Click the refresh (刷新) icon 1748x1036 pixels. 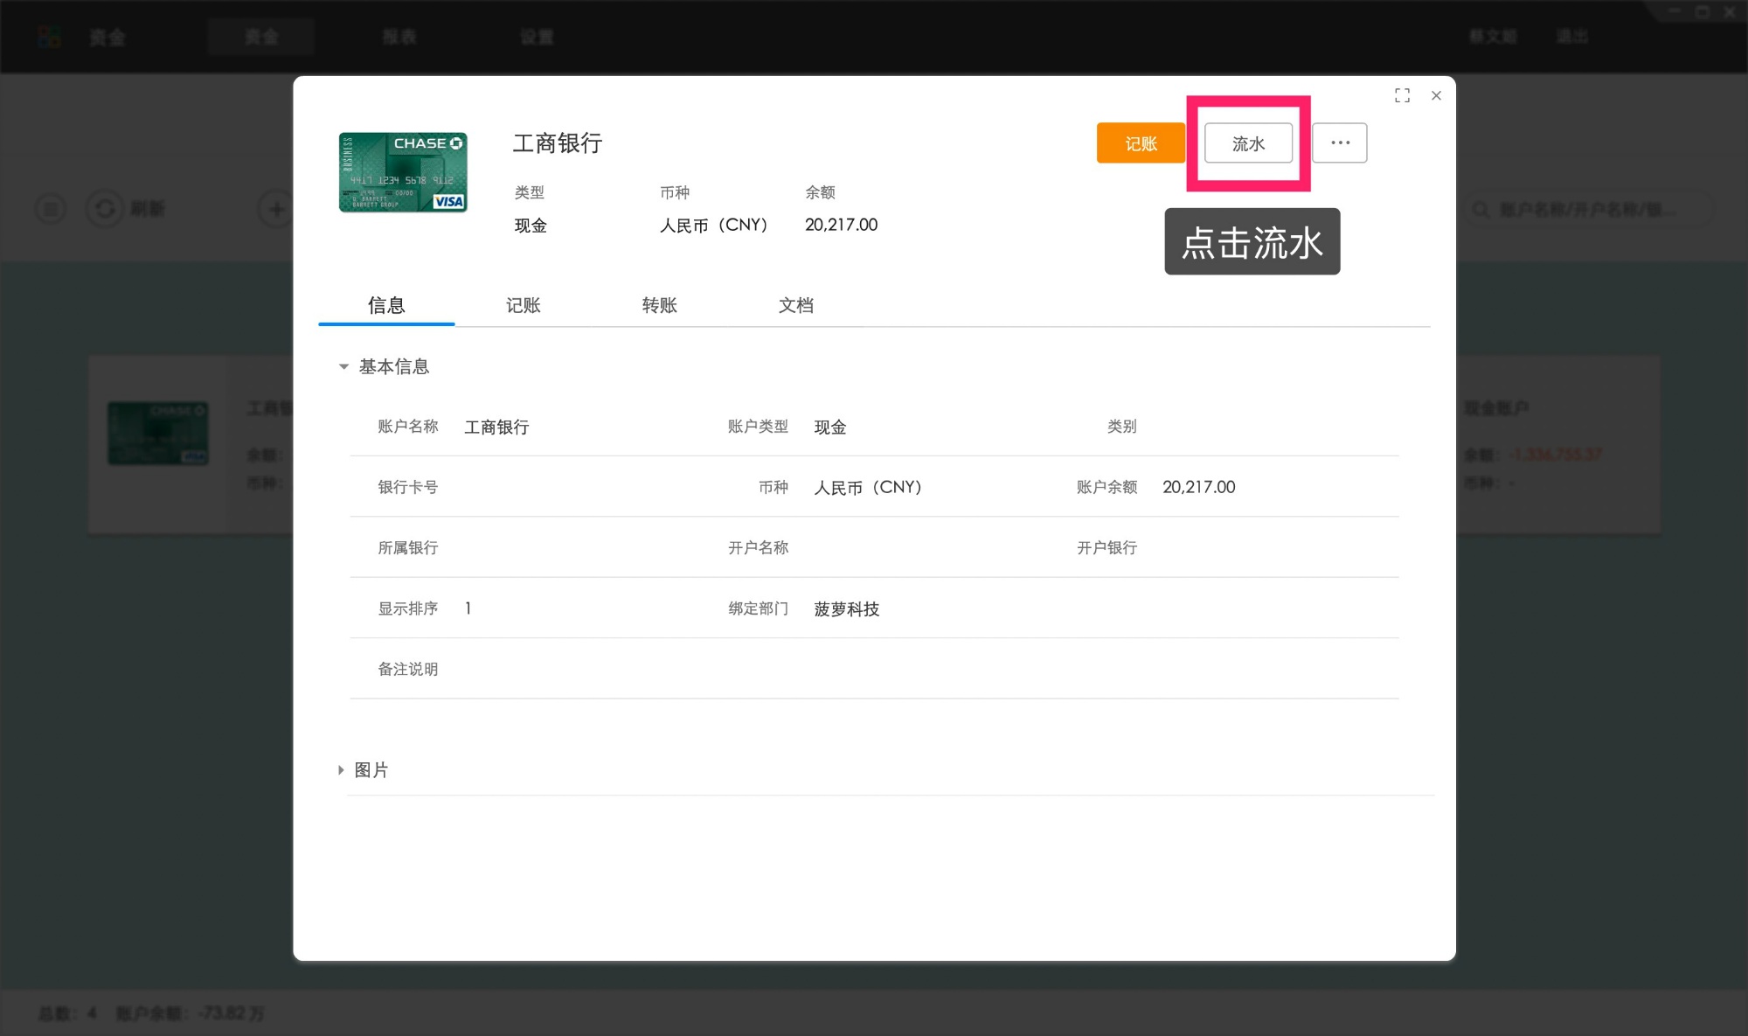(x=105, y=209)
